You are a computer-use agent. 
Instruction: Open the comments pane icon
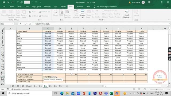pyautogui.click(x=168, y=7)
